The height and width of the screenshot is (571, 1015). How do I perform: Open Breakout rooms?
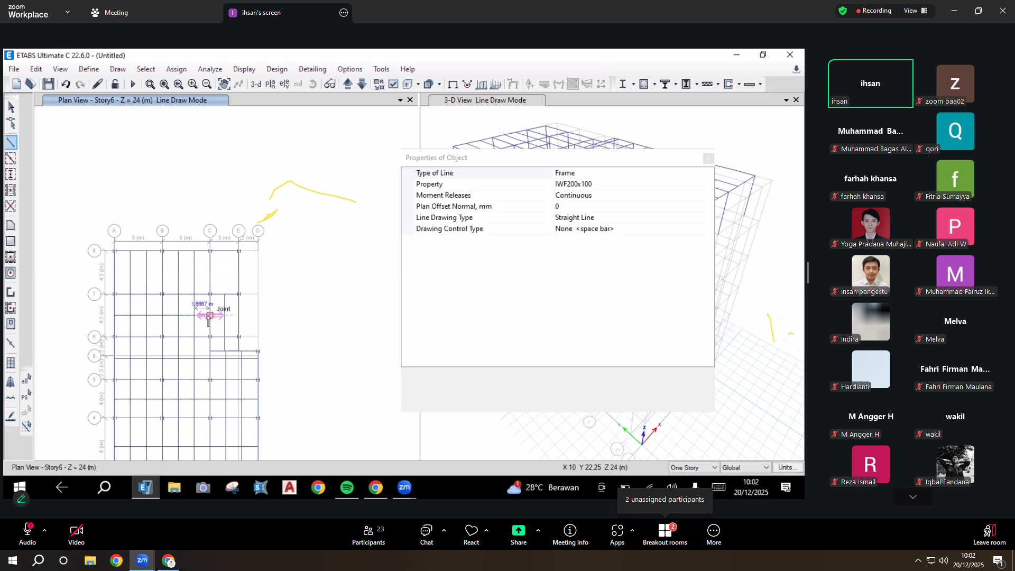(665, 534)
